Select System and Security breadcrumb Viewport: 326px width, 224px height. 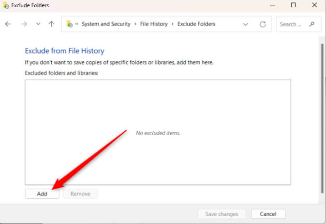click(106, 24)
